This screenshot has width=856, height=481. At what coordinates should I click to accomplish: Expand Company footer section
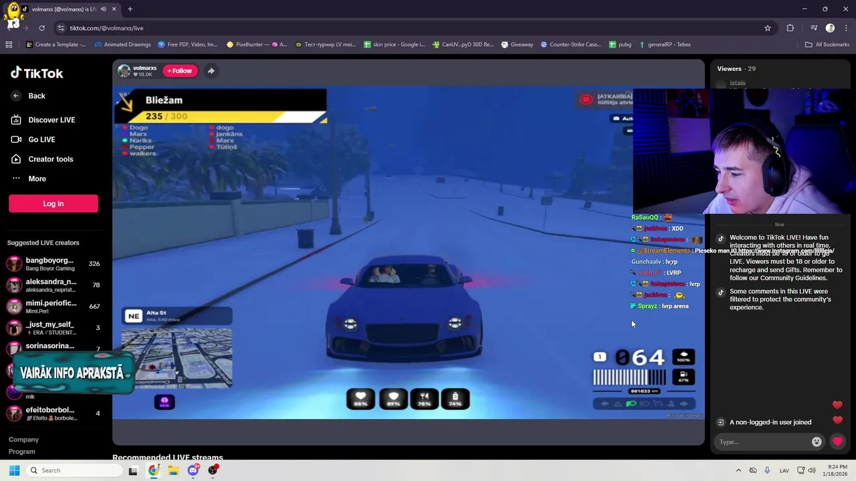click(23, 440)
